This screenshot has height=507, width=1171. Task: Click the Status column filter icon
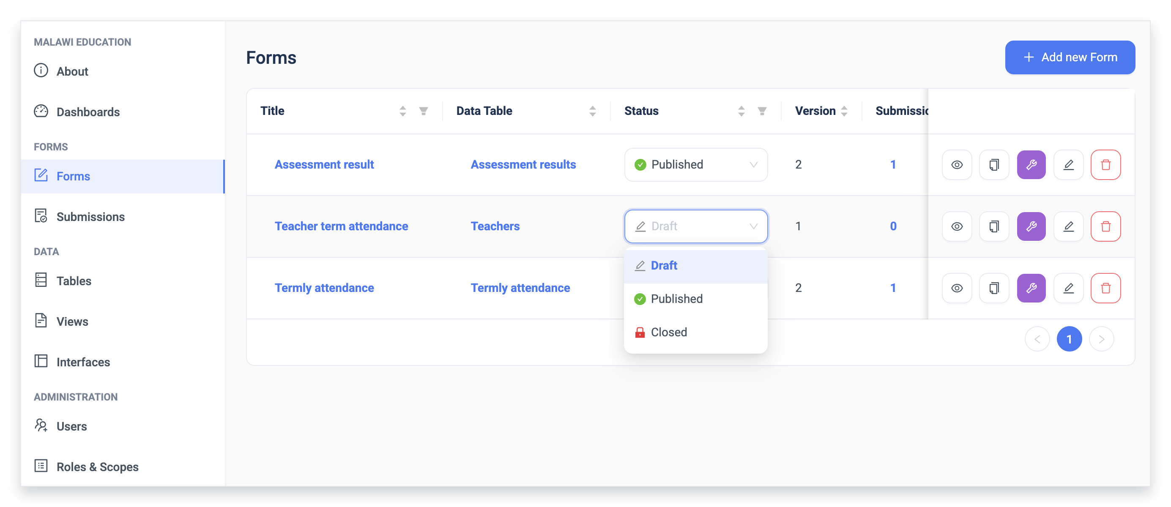point(762,111)
